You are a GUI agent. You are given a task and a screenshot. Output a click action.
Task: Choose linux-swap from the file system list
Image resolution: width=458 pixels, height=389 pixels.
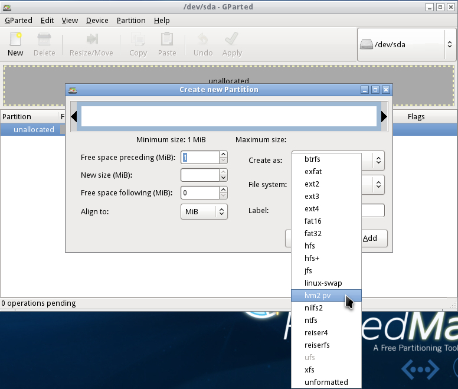[x=326, y=283]
